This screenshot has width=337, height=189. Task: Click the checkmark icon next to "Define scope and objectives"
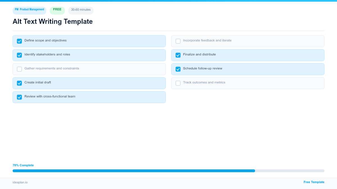coord(19,41)
